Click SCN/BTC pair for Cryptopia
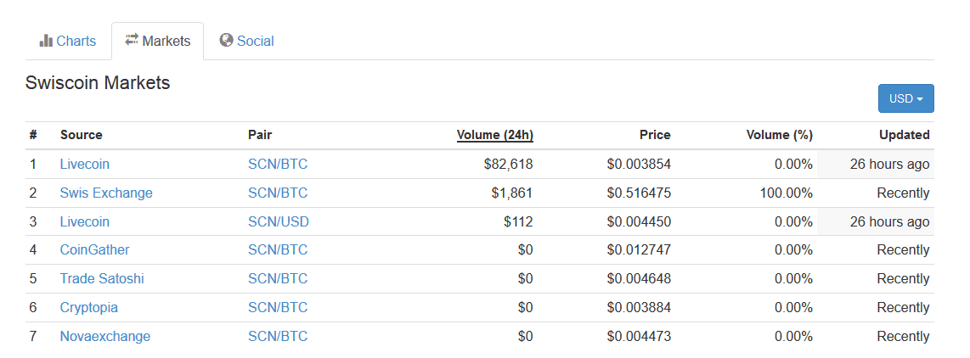Image resolution: width=970 pixels, height=358 pixels. pyautogui.click(x=278, y=307)
